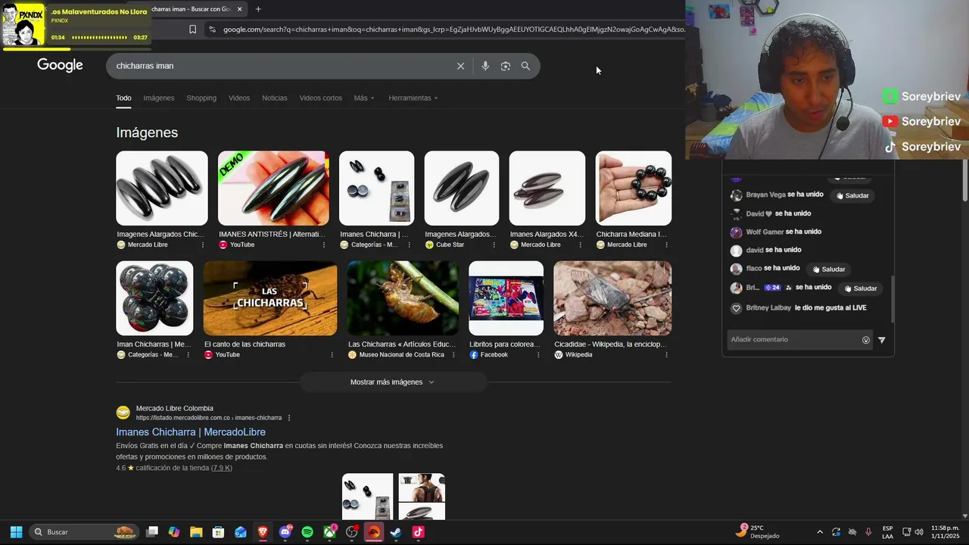The height and width of the screenshot is (545, 969).
Task: Click Saludar next to Bri... 24
Action: click(x=860, y=288)
